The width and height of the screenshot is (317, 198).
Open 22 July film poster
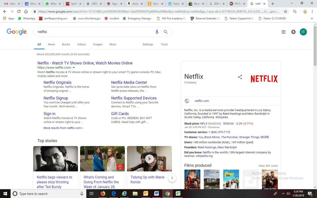[x=212, y=179]
